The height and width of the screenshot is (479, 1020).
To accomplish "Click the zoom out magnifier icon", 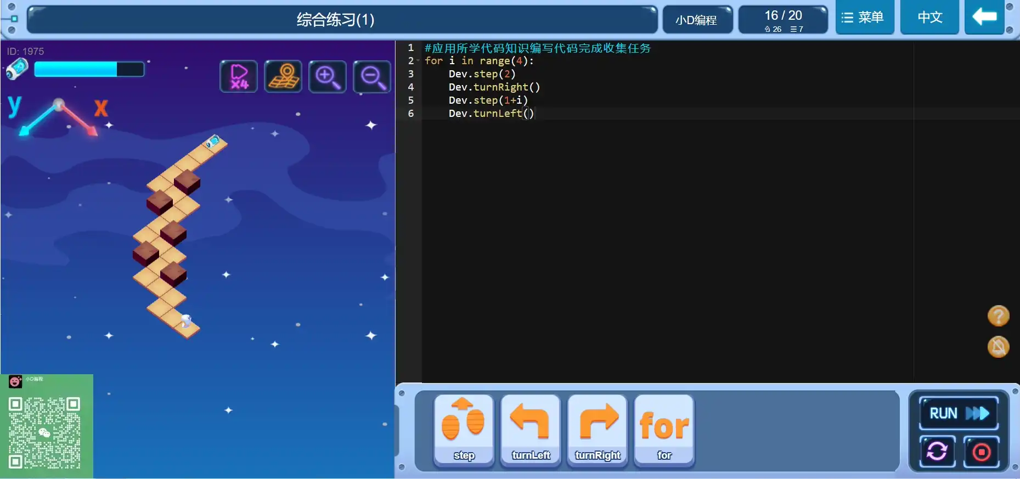I will pyautogui.click(x=372, y=76).
